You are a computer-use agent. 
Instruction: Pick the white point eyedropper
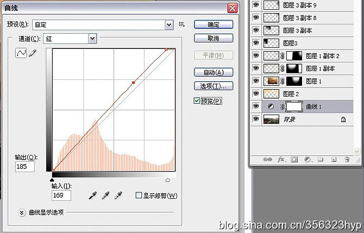coord(118,196)
